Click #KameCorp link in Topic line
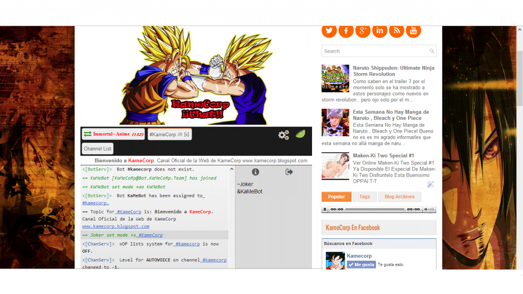 point(128,212)
